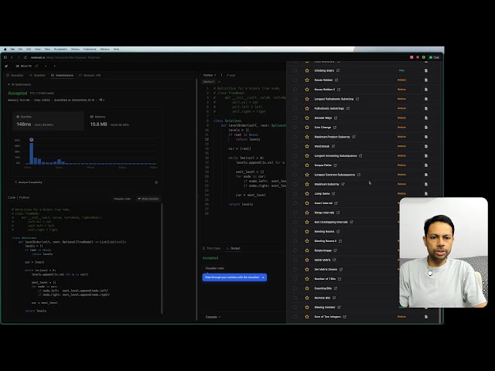Mark Counting Bits as completed
495x371 pixels.
point(295,288)
